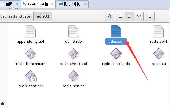Select the redis-check-rdb executable icon
The width and height of the screenshot is (170, 108).
pos(116,53)
